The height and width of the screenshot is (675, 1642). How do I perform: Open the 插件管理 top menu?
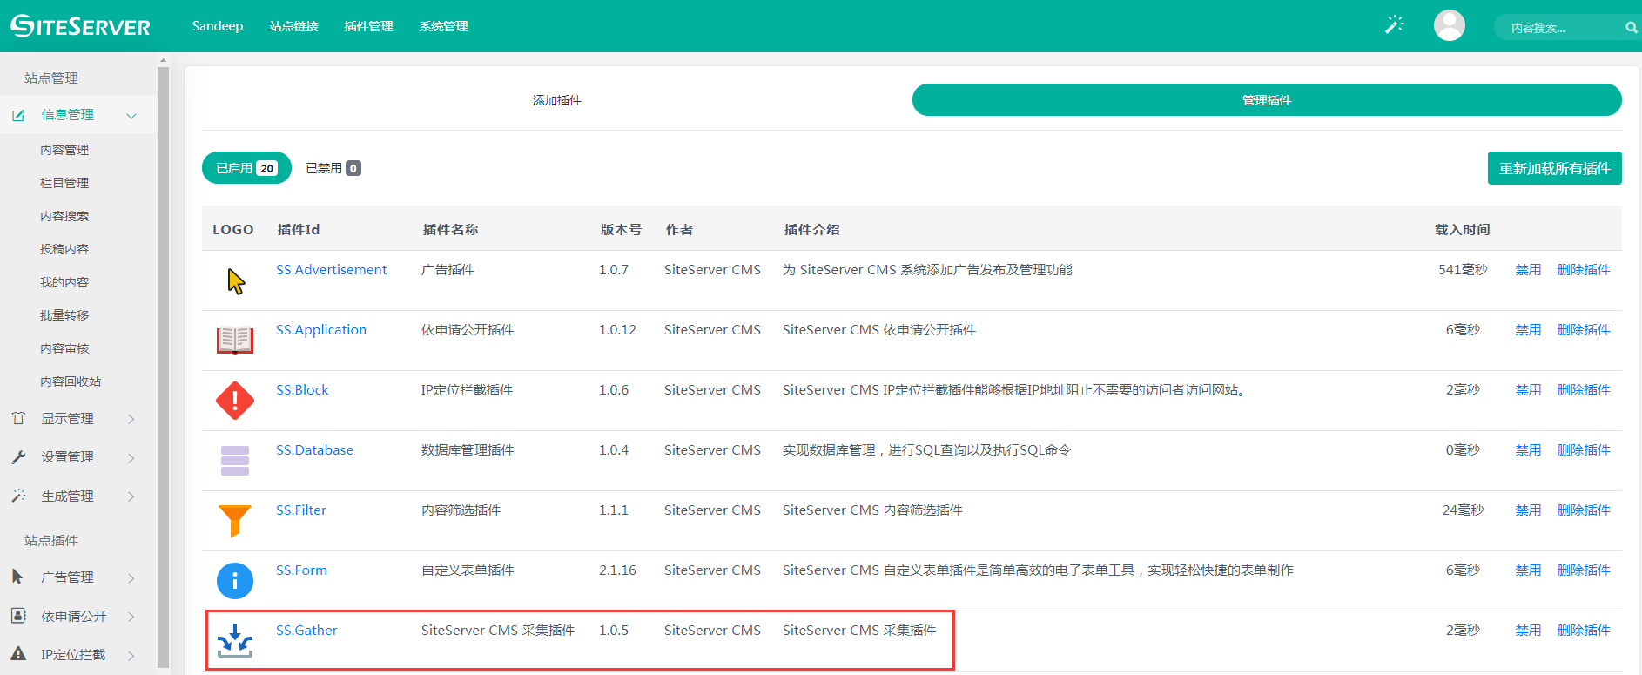(368, 26)
